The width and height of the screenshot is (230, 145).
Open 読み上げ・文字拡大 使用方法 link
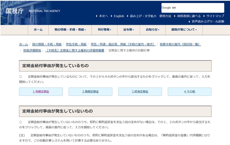click(150, 16)
